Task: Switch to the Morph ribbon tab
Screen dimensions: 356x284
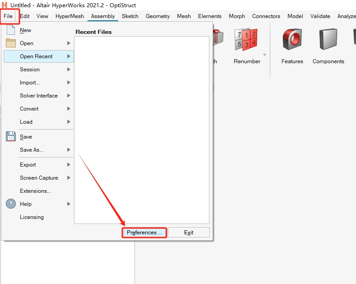Action: click(237, 16)
